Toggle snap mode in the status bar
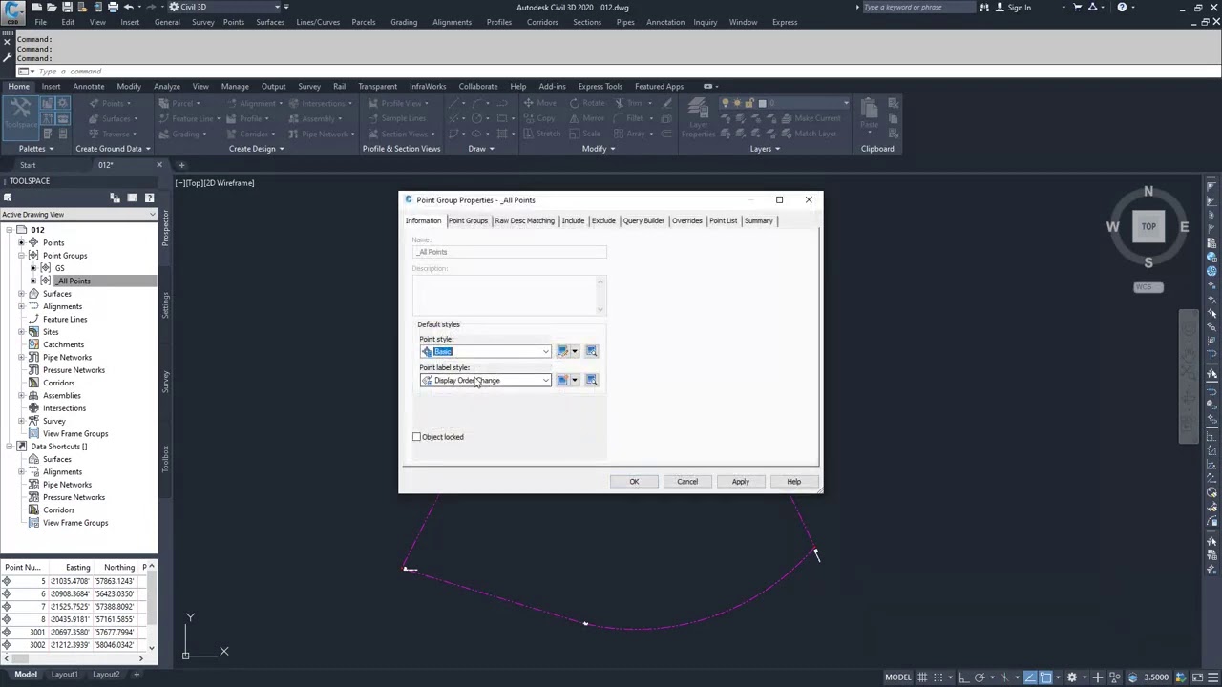The width and height of the screenshot is (1222, 687). [938, 677]
